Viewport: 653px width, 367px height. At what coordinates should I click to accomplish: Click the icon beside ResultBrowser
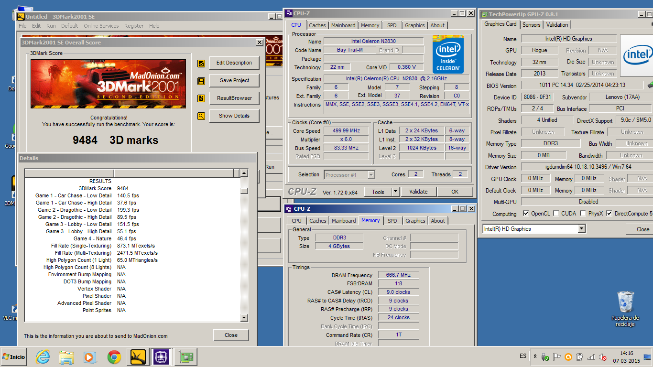click(201, 98)
